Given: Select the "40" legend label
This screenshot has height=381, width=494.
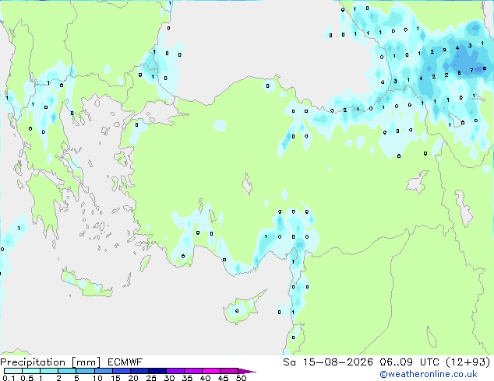Looking at the screenshot, I should point(205,378).
